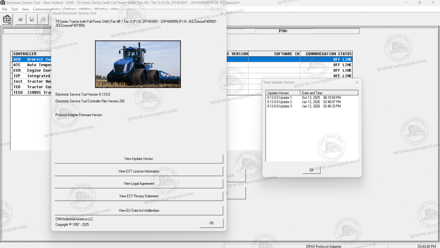Select the 9.13.0.0 Update 1 entry

point(280,98)
